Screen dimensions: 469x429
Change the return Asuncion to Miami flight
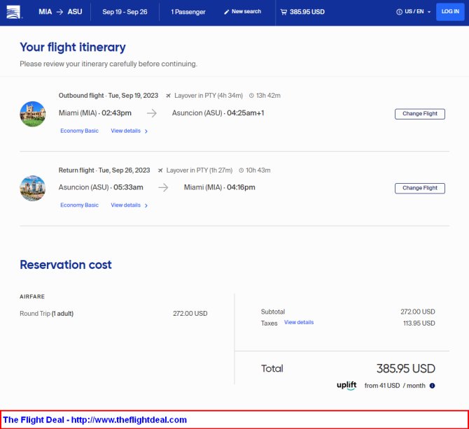coord(419,188)
